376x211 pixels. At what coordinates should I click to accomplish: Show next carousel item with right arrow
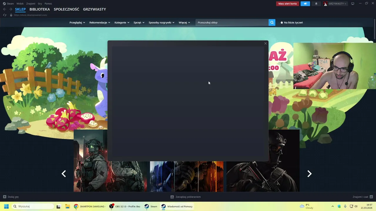(x=309, y=174)
